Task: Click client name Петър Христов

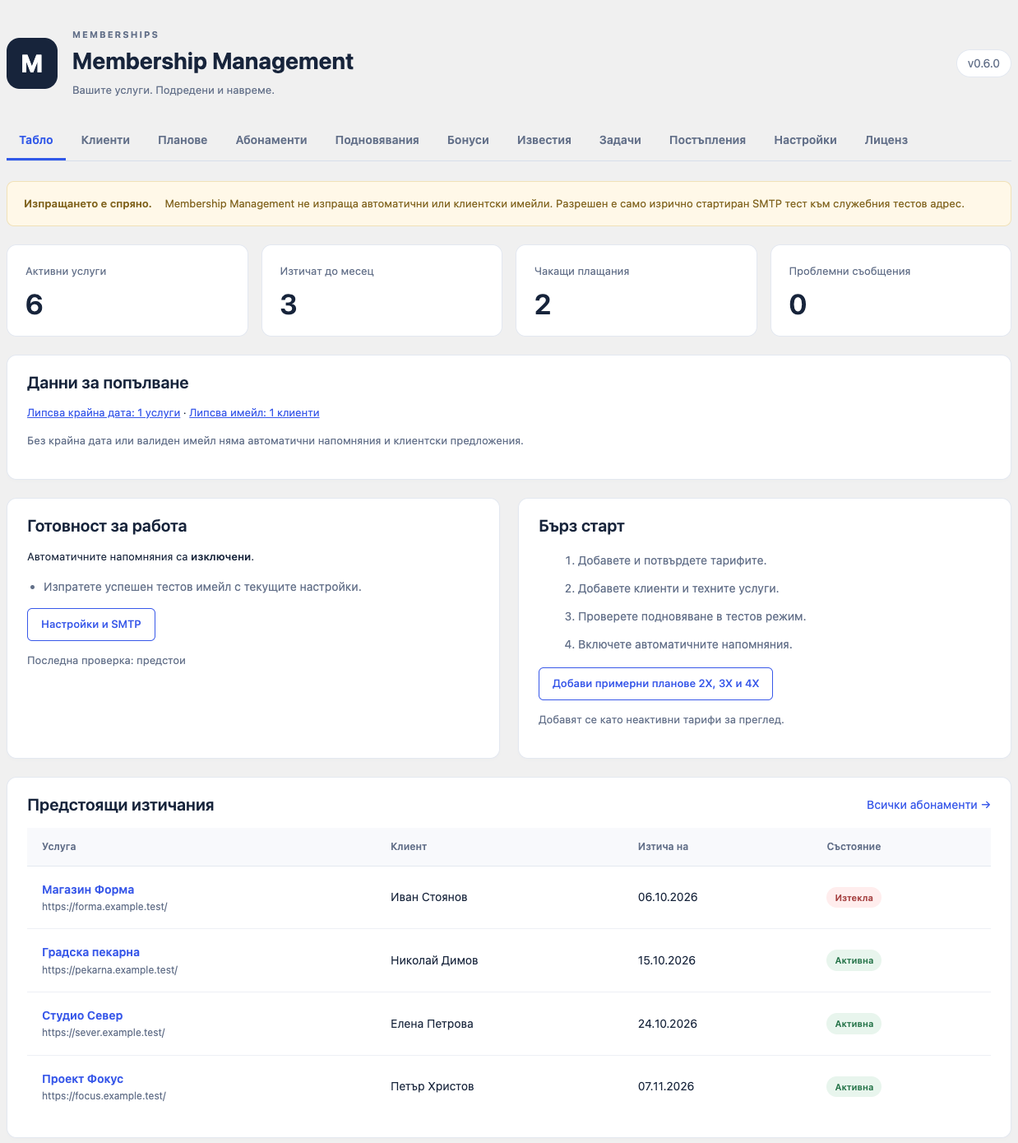Action: (432, 1086)
